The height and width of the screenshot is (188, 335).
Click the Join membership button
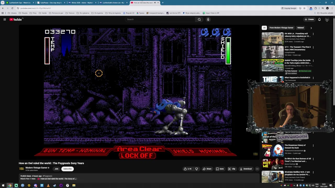(x=56, y=169)
